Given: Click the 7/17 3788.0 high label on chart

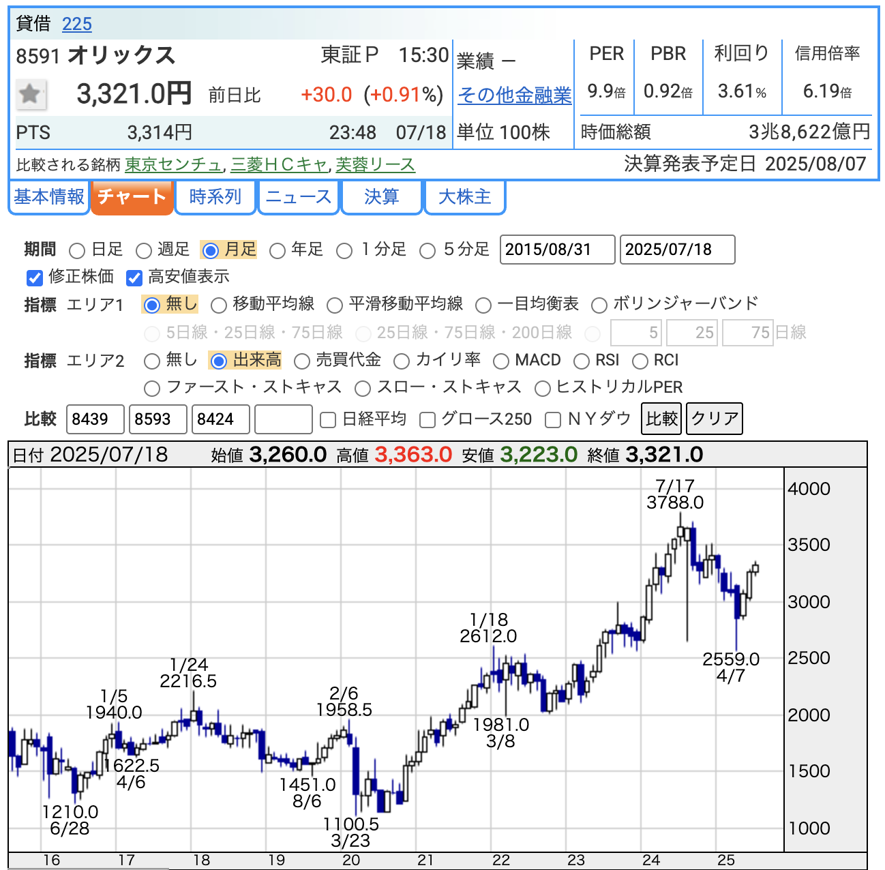Looking at the screenshot, I should click(675, 494).
